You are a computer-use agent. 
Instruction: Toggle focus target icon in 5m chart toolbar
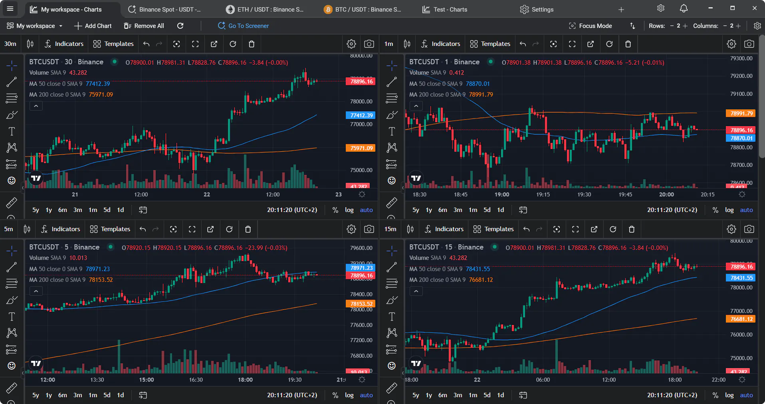click(x=173, y=229)
